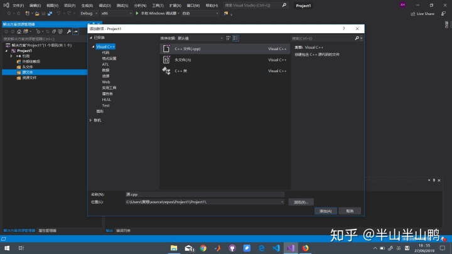Collapse Project1 node in Solution Explorer
The height and width of the screenshot is (254, 452).
[x=7, y=51]
